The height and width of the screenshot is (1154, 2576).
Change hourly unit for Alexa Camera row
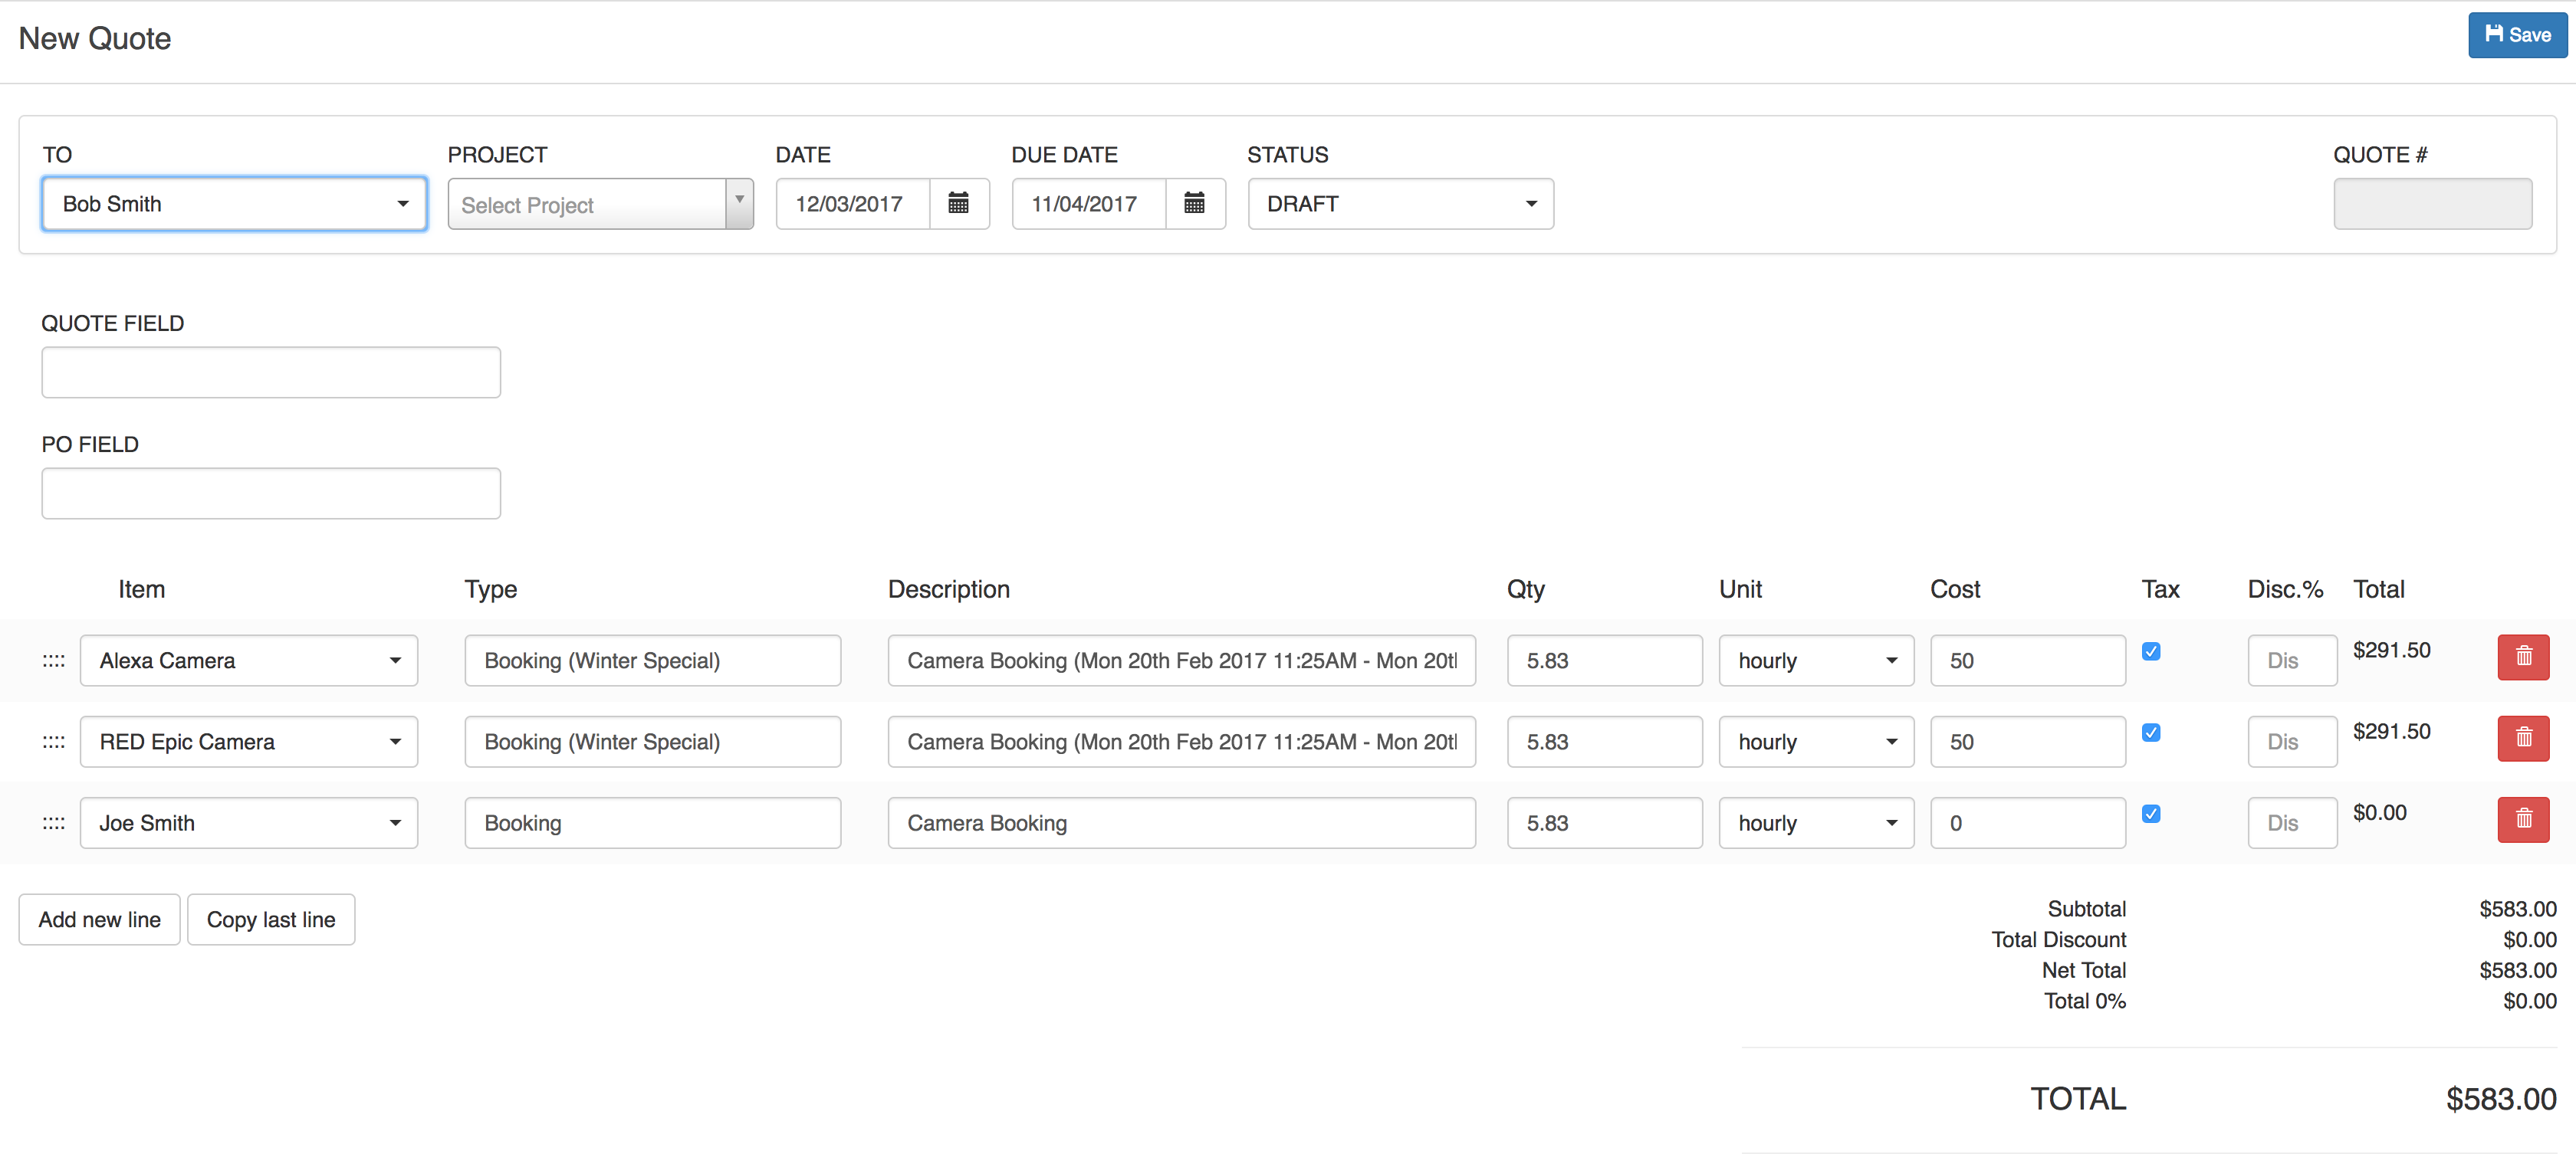(1816, 661)
